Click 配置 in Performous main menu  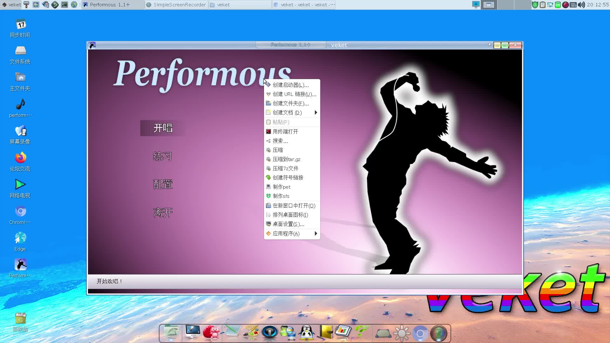tap(163, 184)
